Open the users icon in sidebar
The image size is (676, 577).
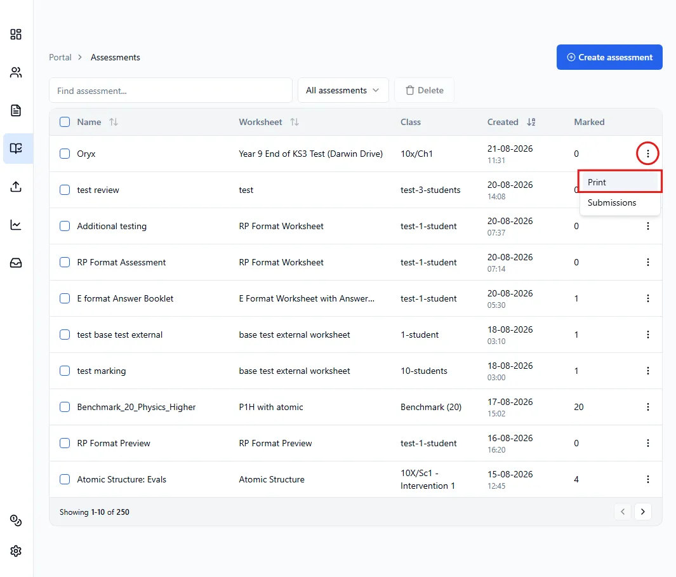(x=16, y=72)
